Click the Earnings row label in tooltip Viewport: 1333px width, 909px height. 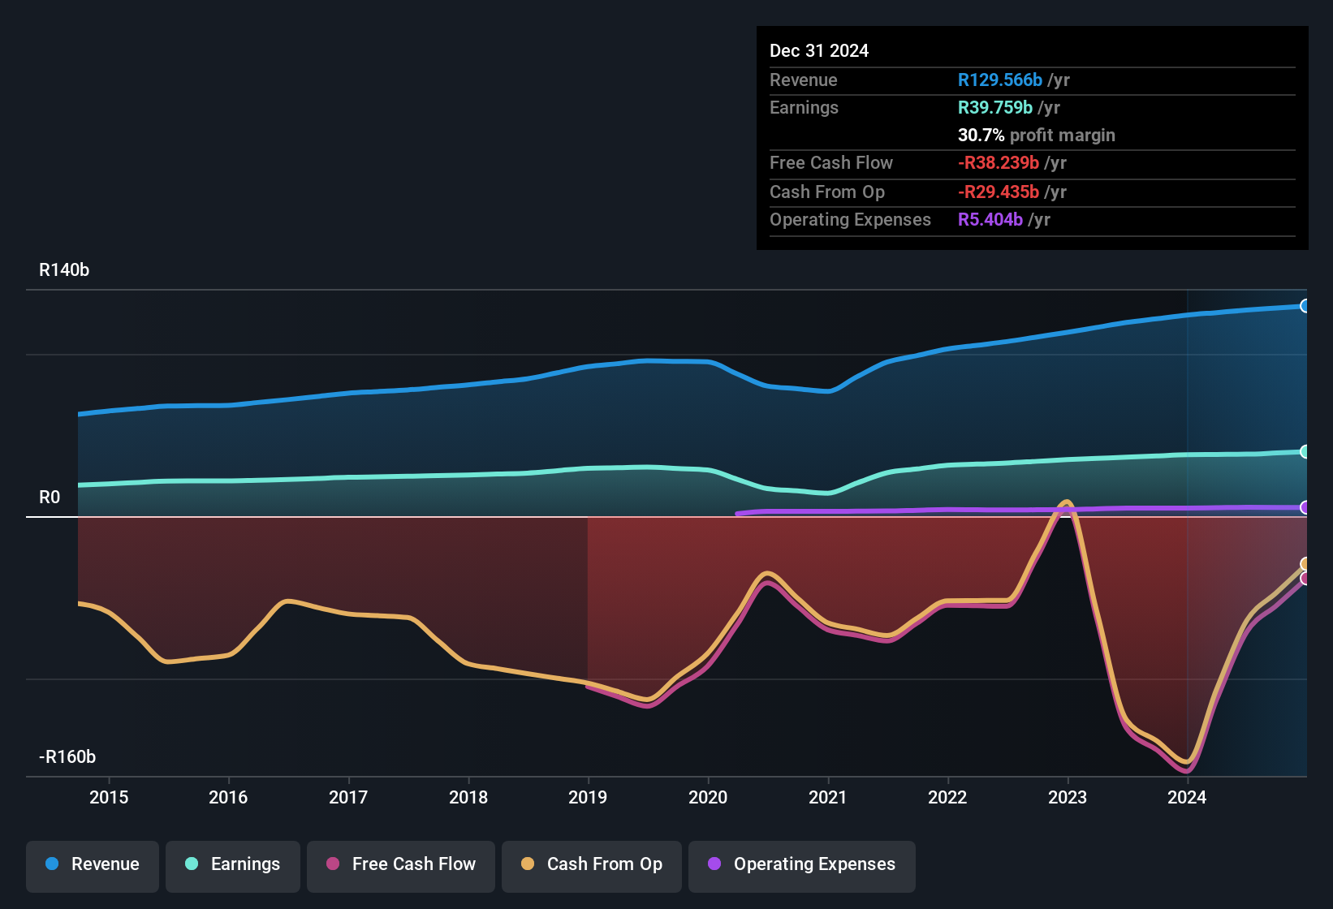[x=805, y=107]
